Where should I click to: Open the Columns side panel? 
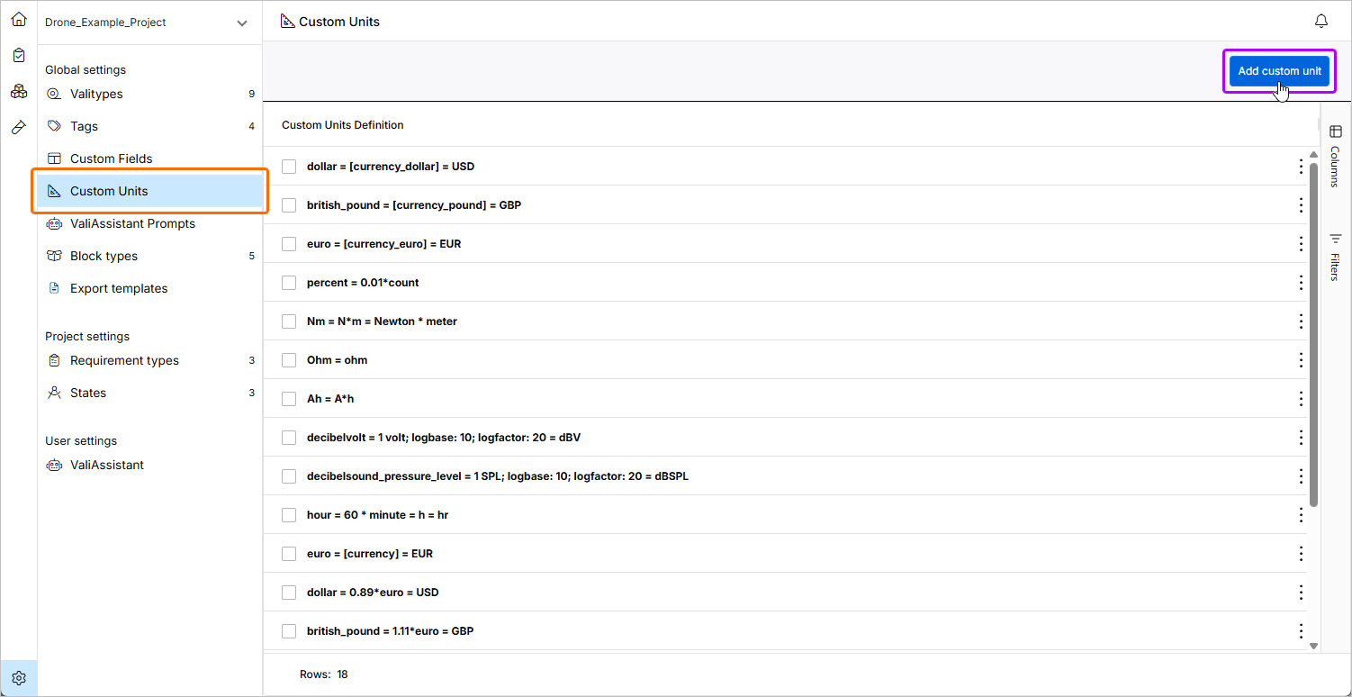coord(1335,156)
